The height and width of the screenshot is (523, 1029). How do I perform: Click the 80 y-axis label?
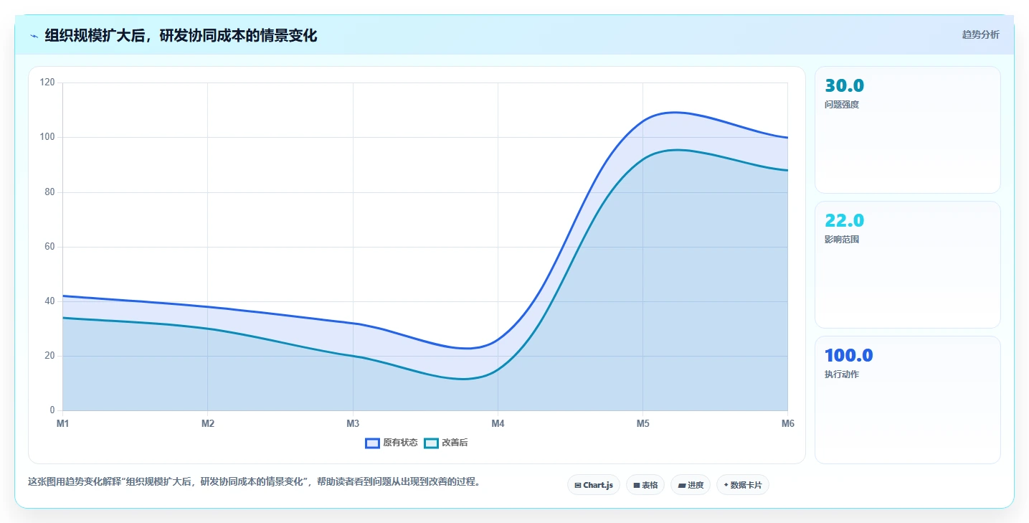pyautogui.click(x=49, y=192)
